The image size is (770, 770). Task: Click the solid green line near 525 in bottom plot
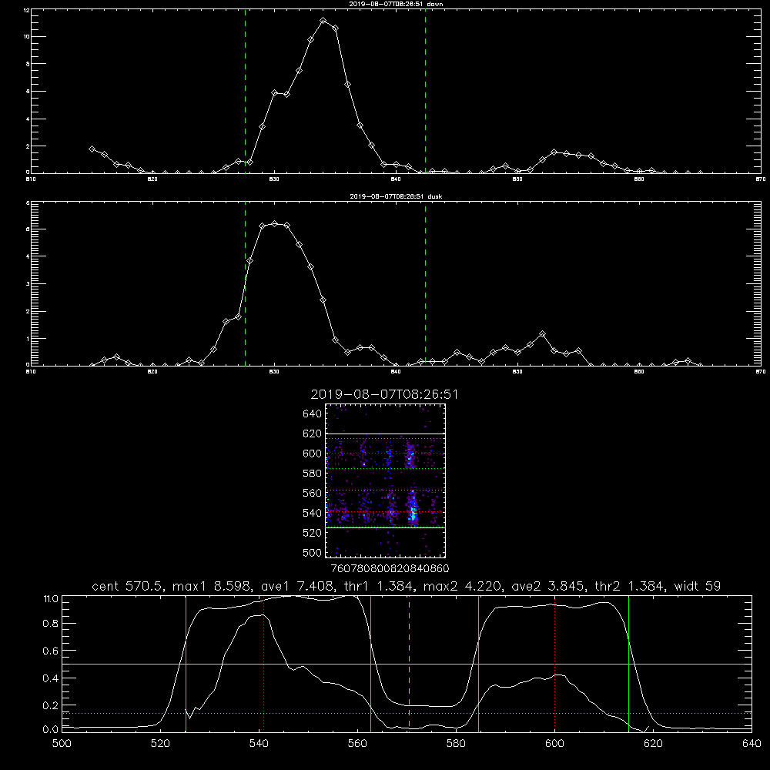(186, 663)
